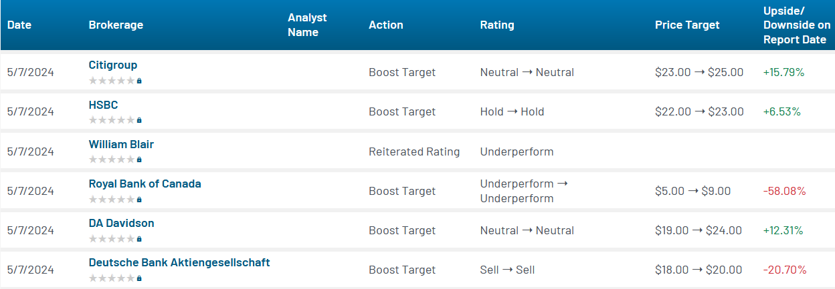
Task: Open the William Blair brokerage link
Action: coord(121,144)
